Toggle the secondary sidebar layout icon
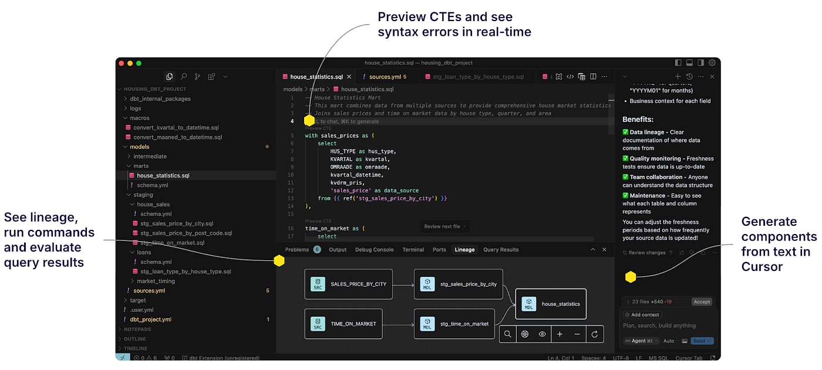 700,63
